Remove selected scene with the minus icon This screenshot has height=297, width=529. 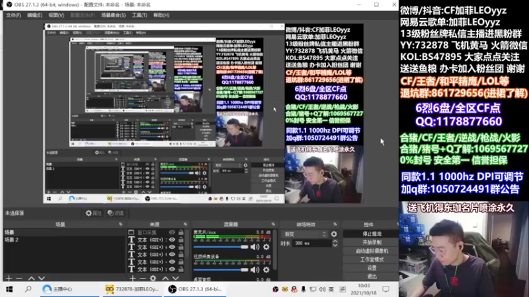19,279
